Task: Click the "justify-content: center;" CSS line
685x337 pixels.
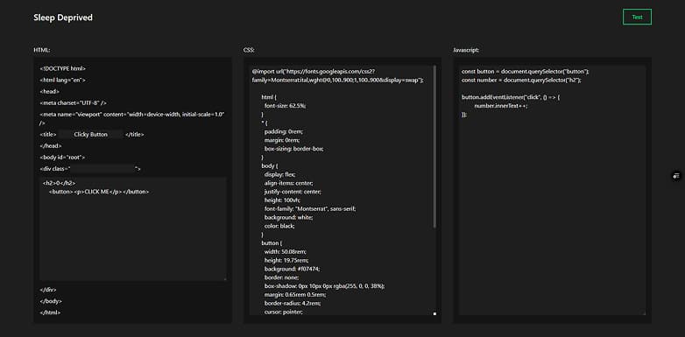Action: click(x=293, y=192)
